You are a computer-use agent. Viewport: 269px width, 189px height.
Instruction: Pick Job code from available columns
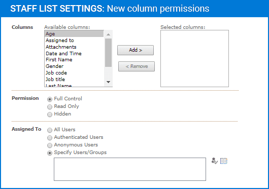pyautogui.click(x=74, y=73)
